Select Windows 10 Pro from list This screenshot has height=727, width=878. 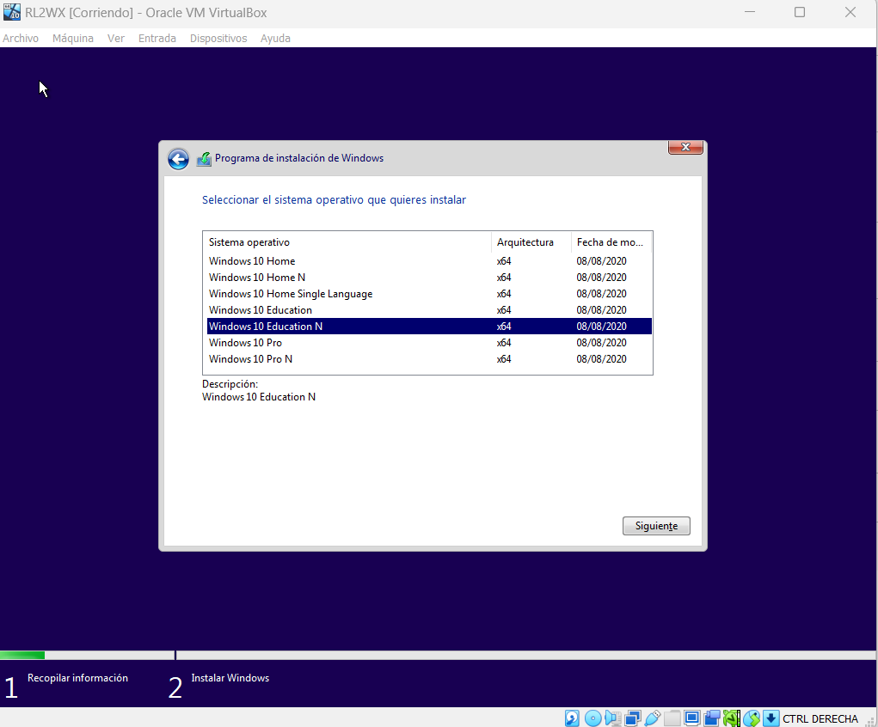[245, 343]
